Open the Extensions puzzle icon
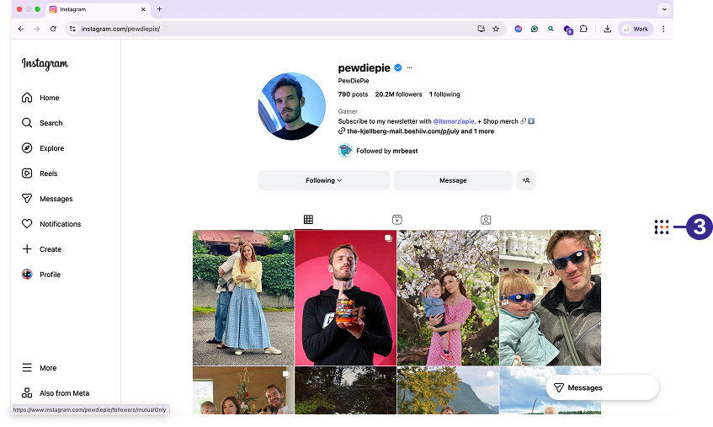The width and height of the screenshot is (713, 427). point(583,29)
